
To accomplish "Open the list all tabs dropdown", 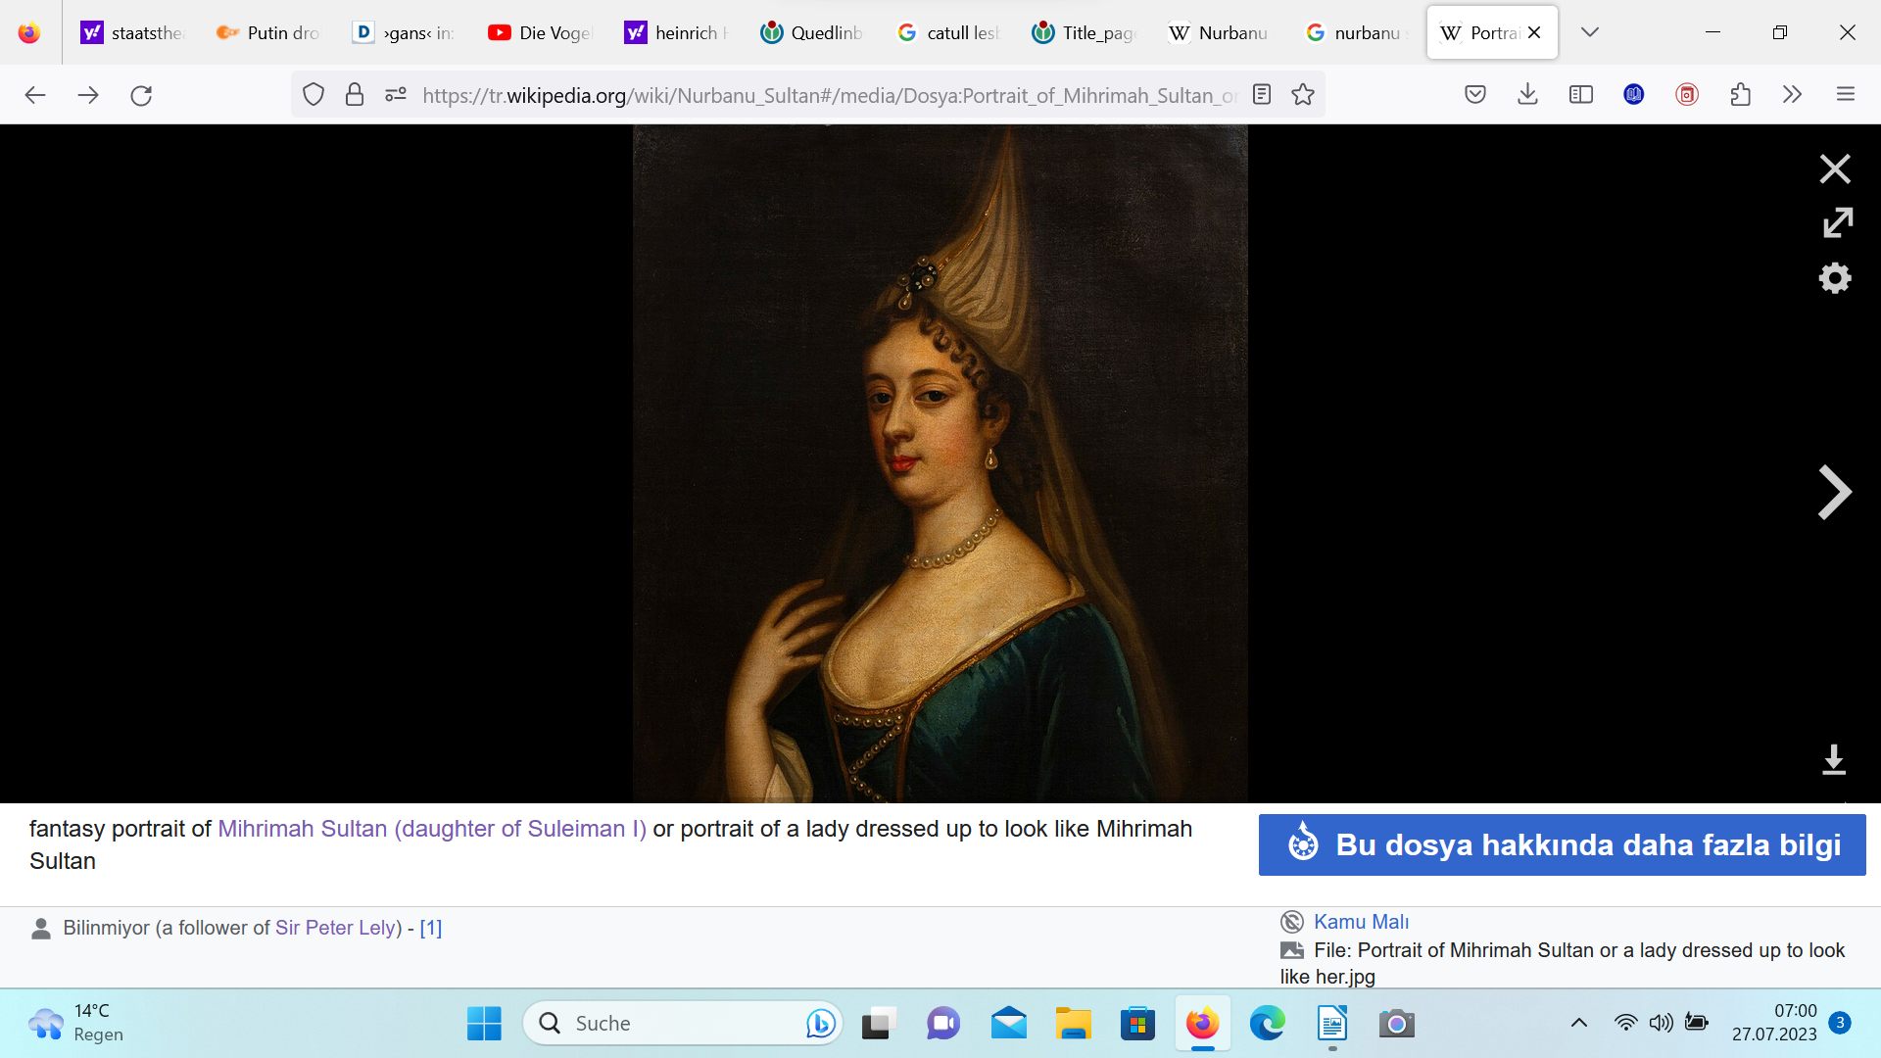I will pyautogui.click(x=1589, y=32).
